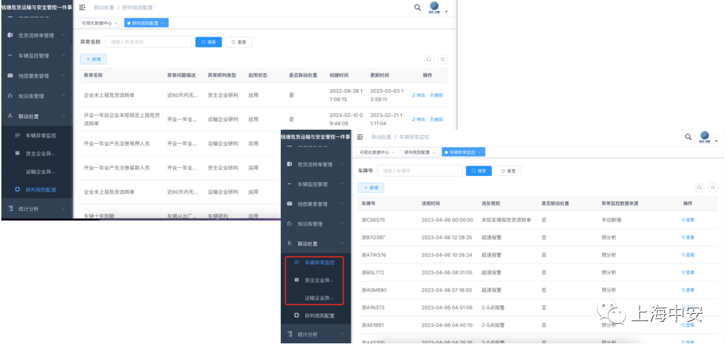Close the 车辆异常监控 tab via its x icon
The width and height of the screenshot is (727, 346).
pos(479,153)
